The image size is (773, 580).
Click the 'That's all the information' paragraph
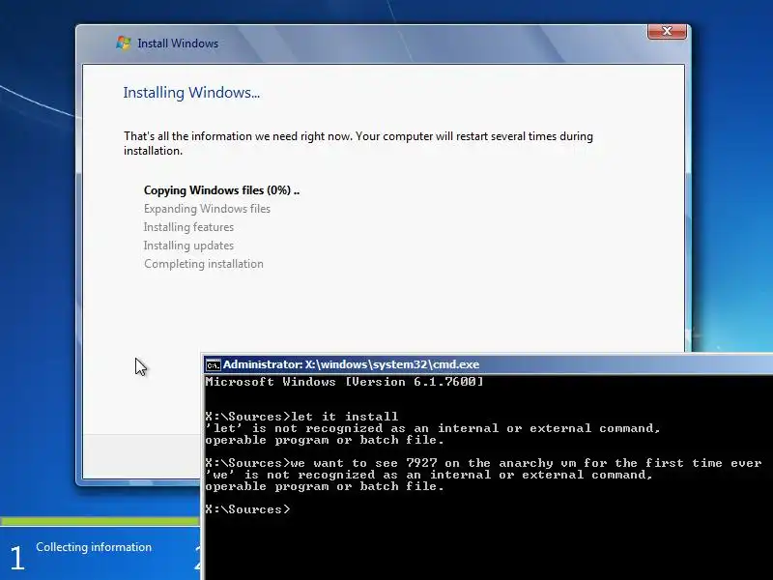(358, 143)
